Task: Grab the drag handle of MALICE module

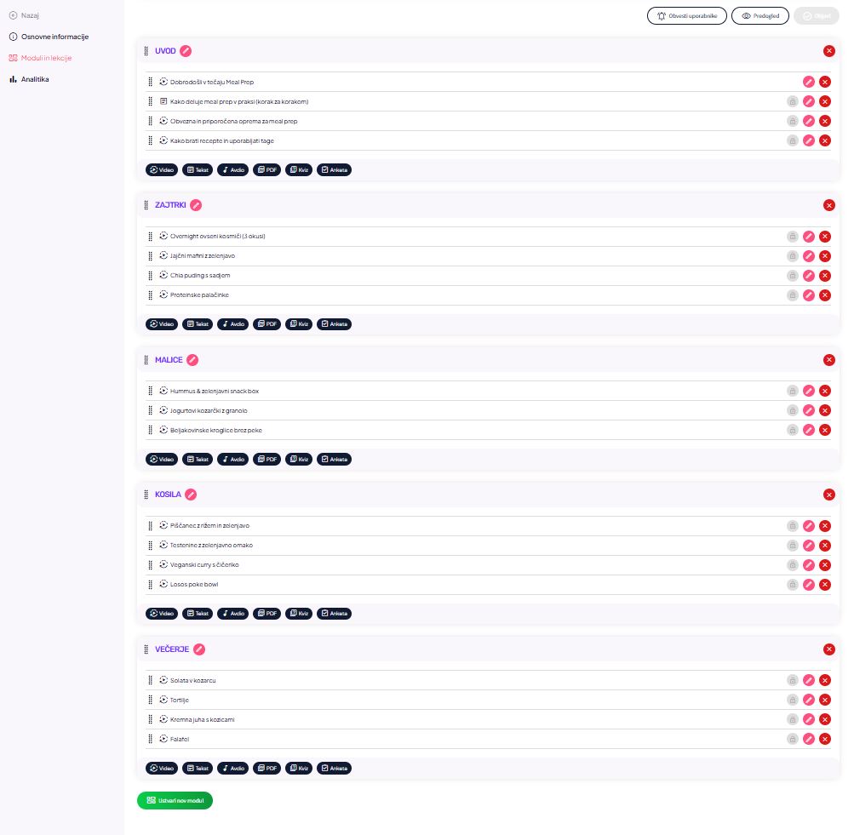Action: coord(146,360)
